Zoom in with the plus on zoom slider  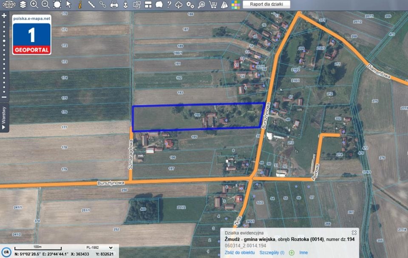point(4,16)
